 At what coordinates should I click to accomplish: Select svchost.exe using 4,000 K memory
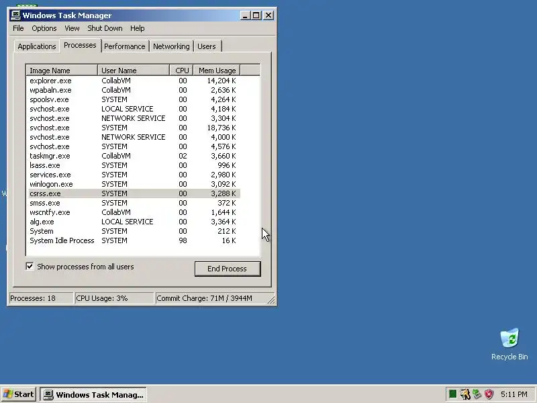[x=134, y=137]
